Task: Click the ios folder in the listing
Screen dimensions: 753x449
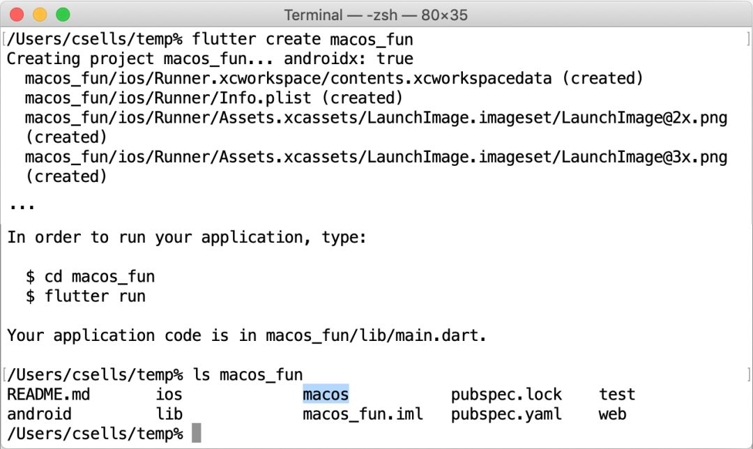Action: (169, 395)
